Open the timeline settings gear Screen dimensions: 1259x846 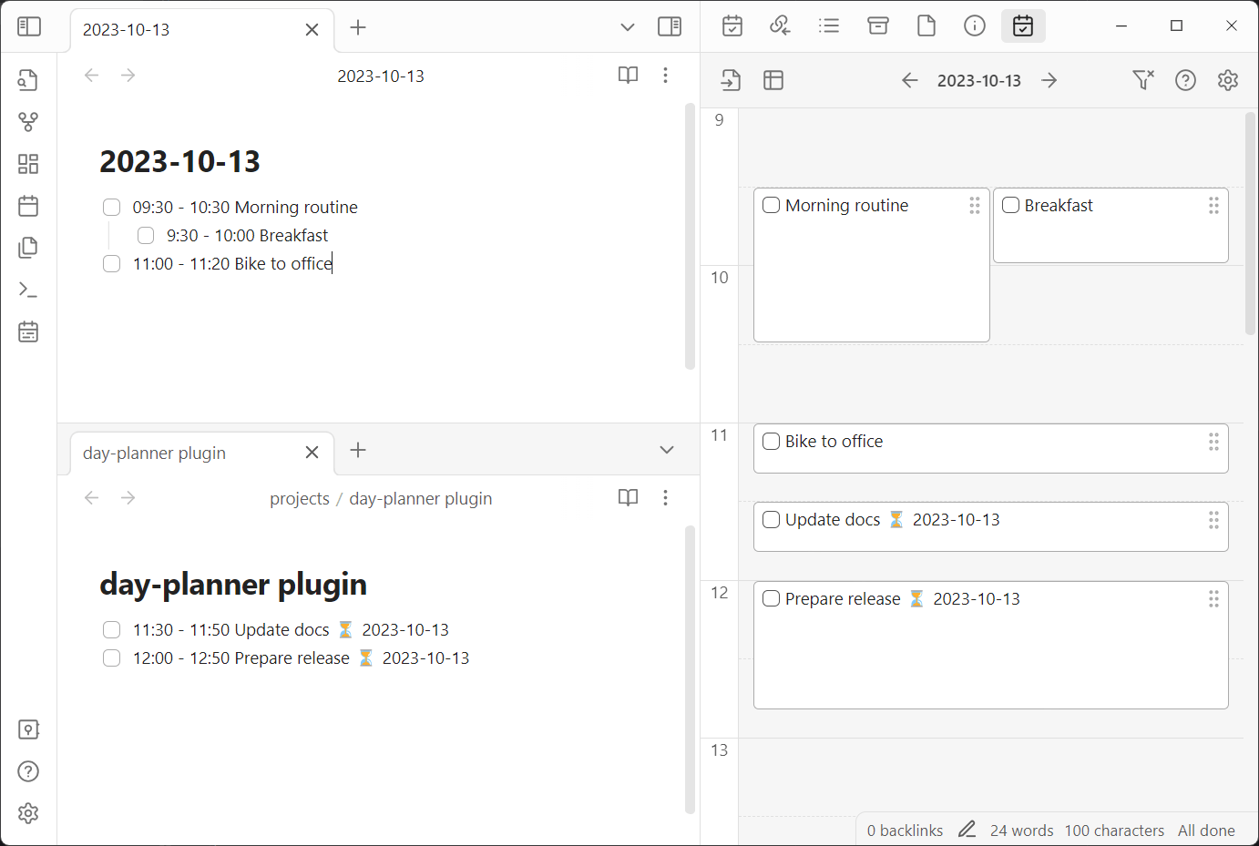coord(1227,80)
